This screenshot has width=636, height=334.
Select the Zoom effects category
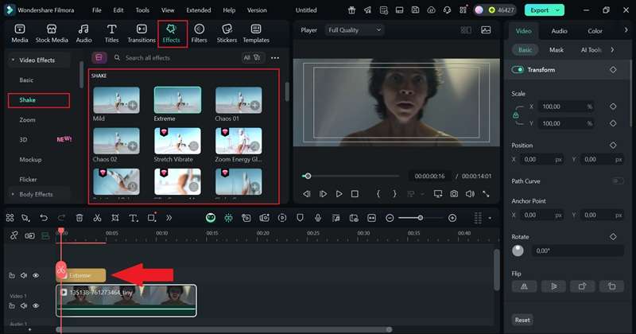pyautogui.click(x=27, y=120)
